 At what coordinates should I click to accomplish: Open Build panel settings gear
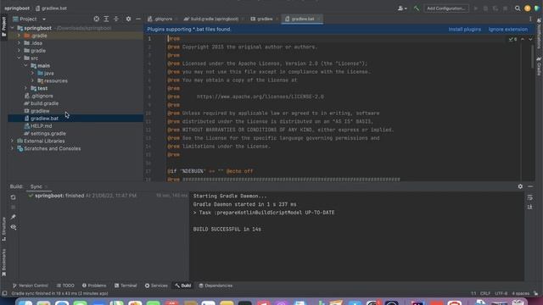[x=520, y=186]
